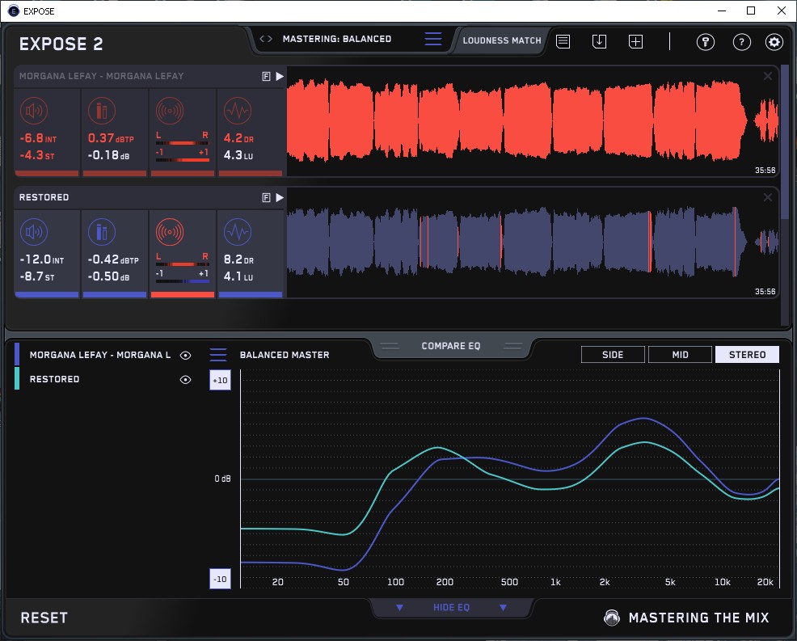This screenshot has height=641, width=797.
Task: Switch EQ view to Mid
Action: click(x=680, y=355)
